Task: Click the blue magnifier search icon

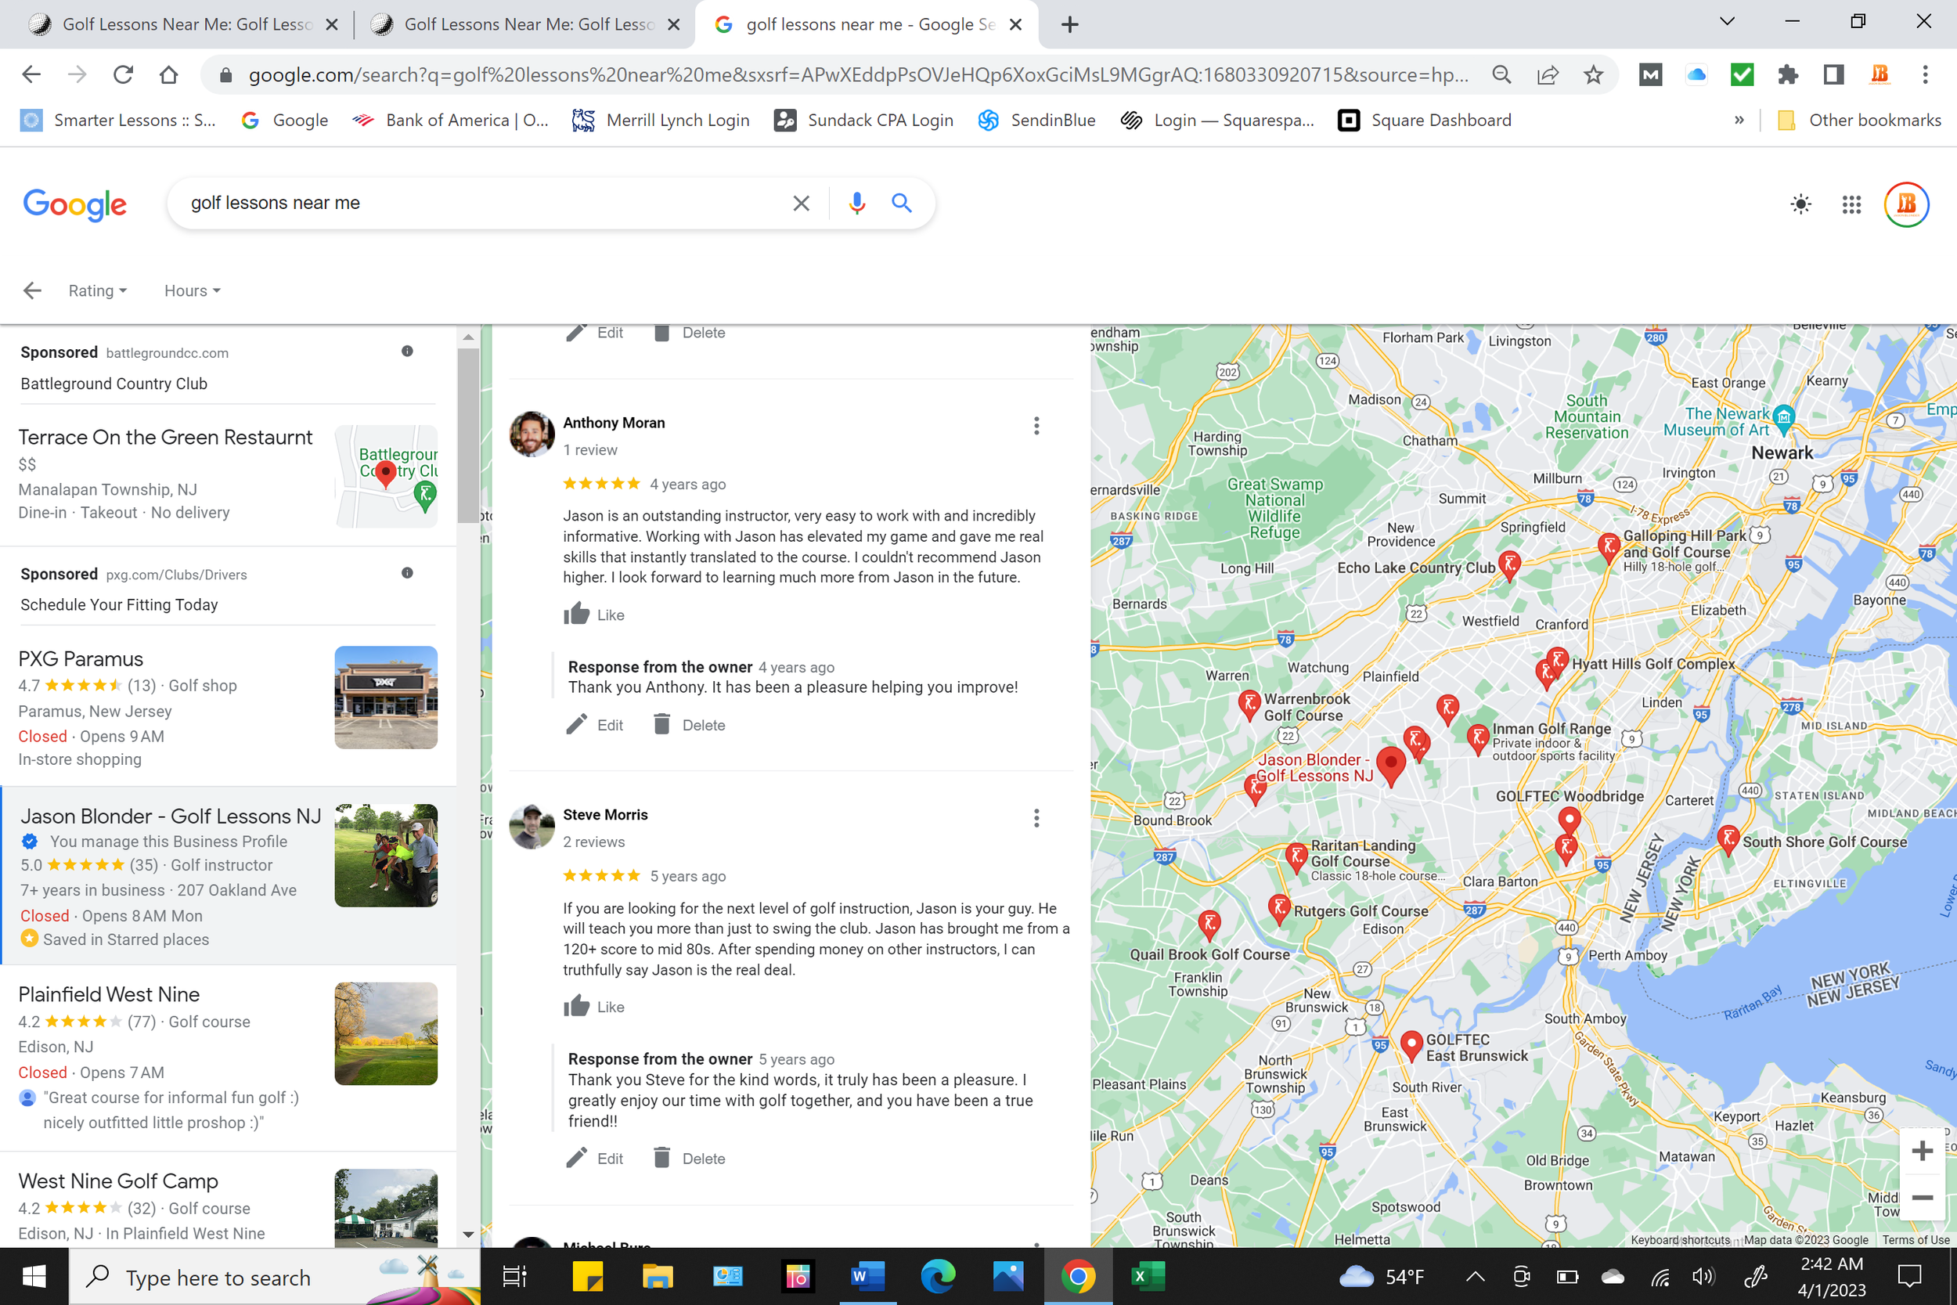Action: [901, 203]
